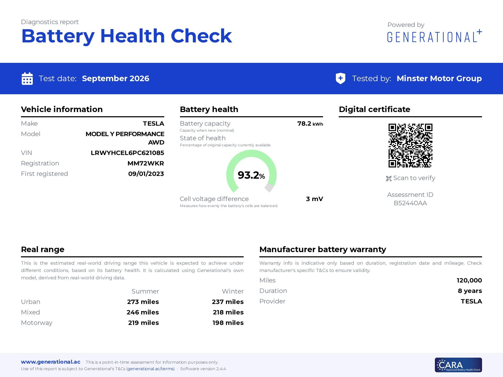503x377 pixels.
Task: Click the Mixed winter range '218 miles'
Action: click(228, 312)
